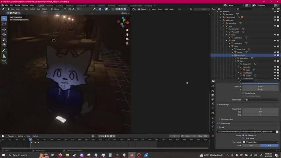Screen dimensions: 281x158
Task: Click the Frame Start value field
Action: [x=260, y=109]
